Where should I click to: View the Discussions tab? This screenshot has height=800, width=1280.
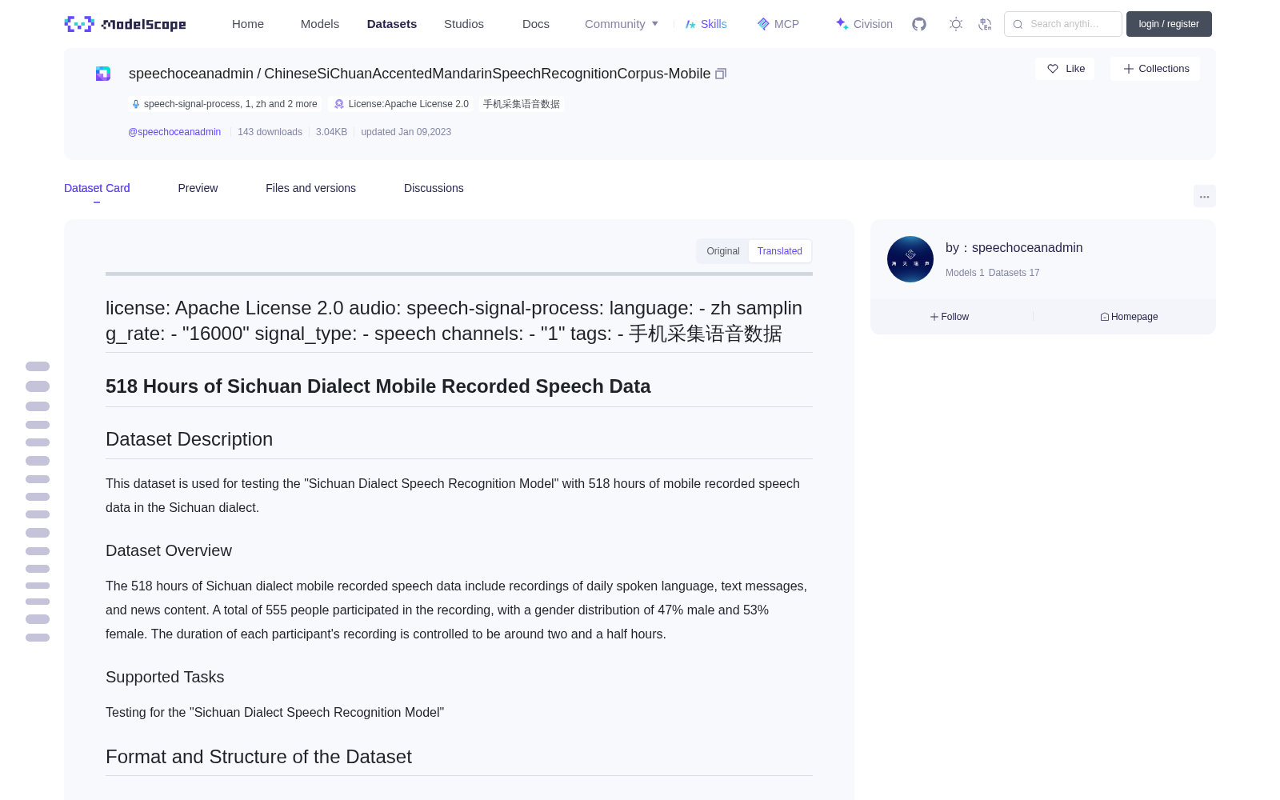point(434,188)
